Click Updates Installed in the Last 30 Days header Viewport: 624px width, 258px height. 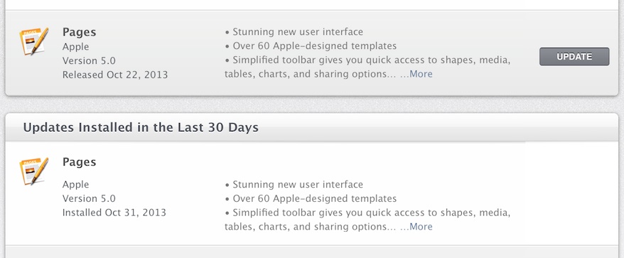[x=141, y=127]
